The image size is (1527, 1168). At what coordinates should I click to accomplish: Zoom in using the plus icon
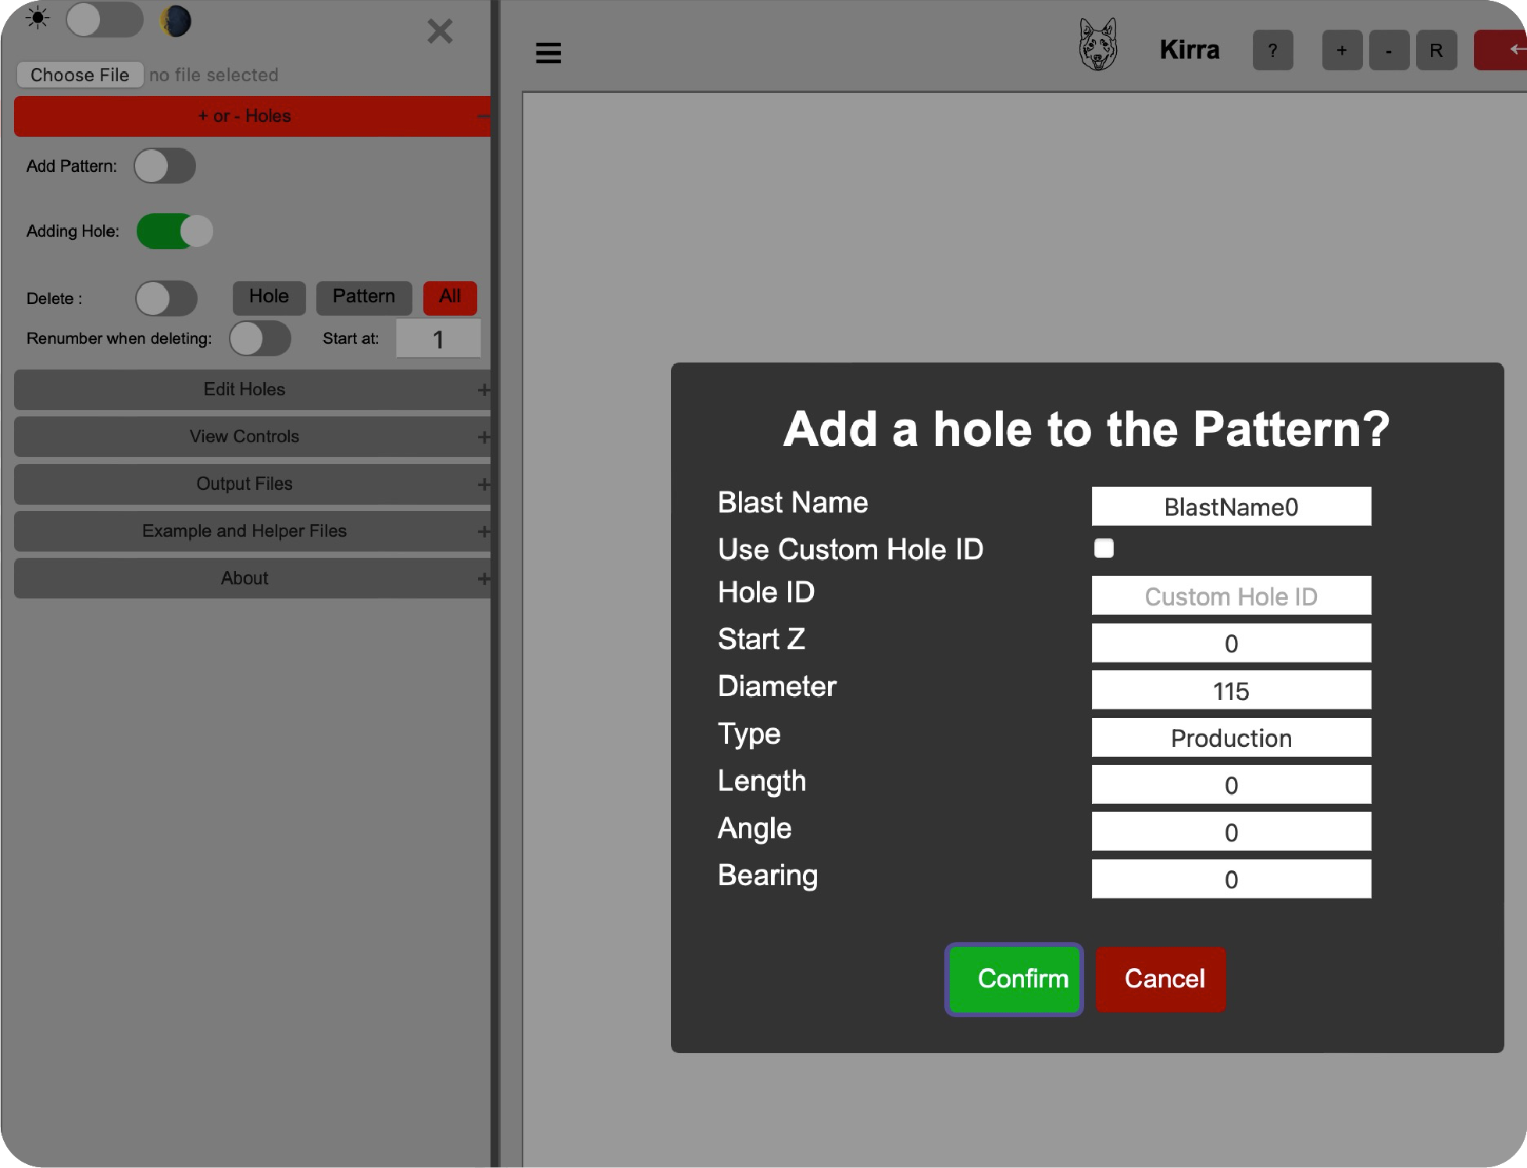click(1342, 50)
